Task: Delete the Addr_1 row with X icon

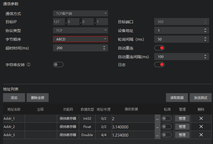Action: 201,118
